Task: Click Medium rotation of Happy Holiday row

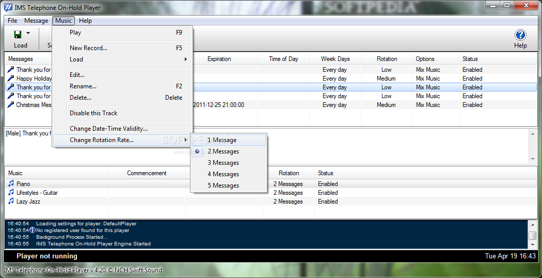Action: coord(386,79)
